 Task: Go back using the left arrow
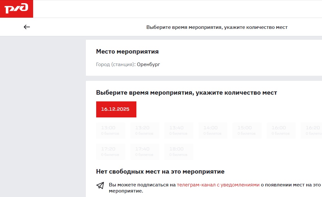(27, 27)
